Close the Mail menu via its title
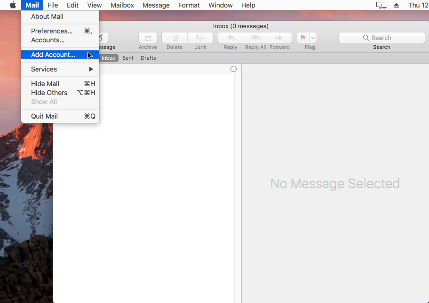The height and width of the screenshot is (303, 429). (x=32, y=5)
